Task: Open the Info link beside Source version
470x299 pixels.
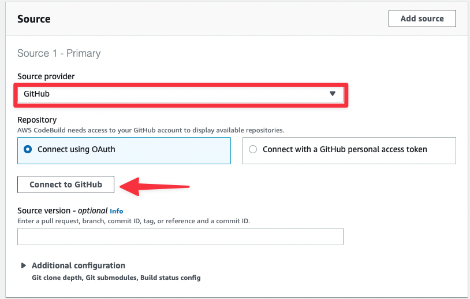Action: 116,211
